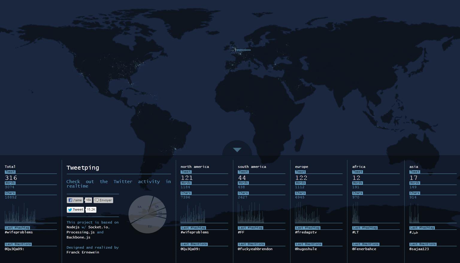The image size is (460, 263).
Task: Click south america tweet count 44
Action: [x=242, y=178]
